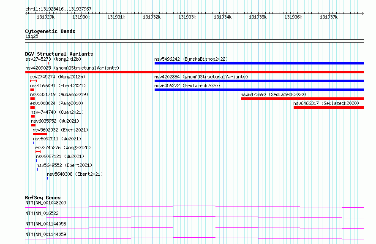Click the 131934k ruler tick label
The height and width of the screenshot is (244, 376).
[223, 17]
